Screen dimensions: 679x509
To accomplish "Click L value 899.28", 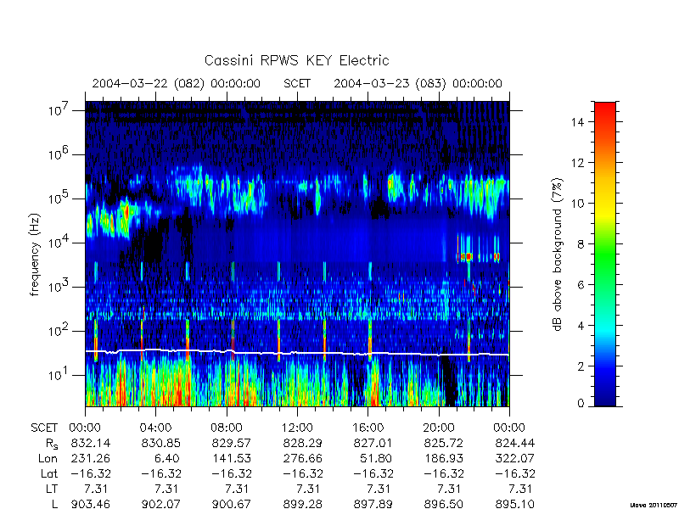I will pyautogui.click(x=302, y=504).
